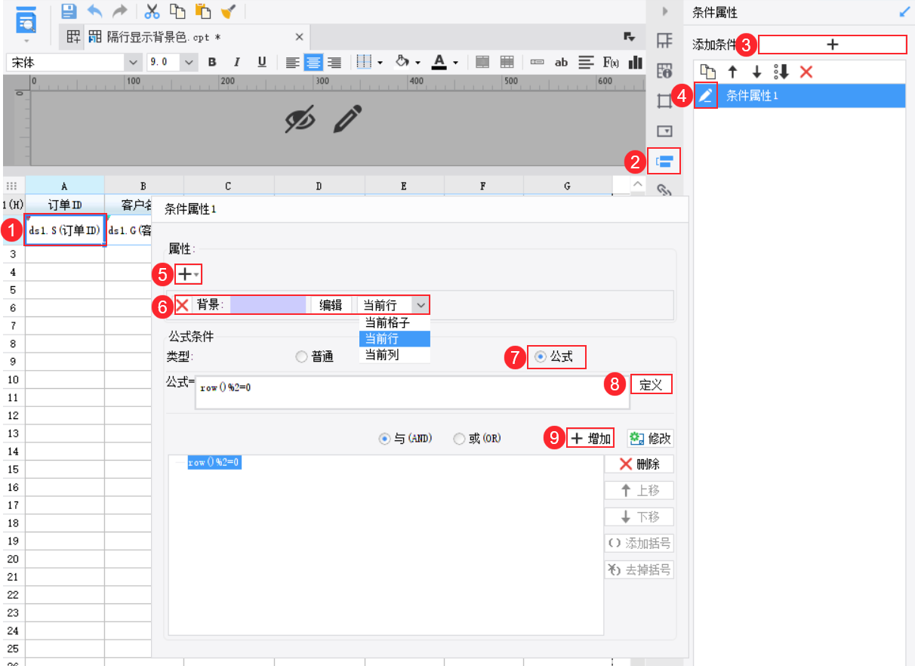Close the 隔行显示背景色.cpt tab
The height and width of the screenshot is (666, 915).
[299, 37]
